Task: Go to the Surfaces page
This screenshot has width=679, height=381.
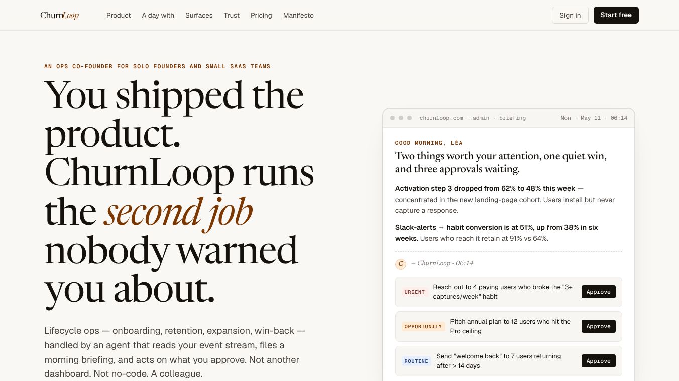Action: [199, 15]
